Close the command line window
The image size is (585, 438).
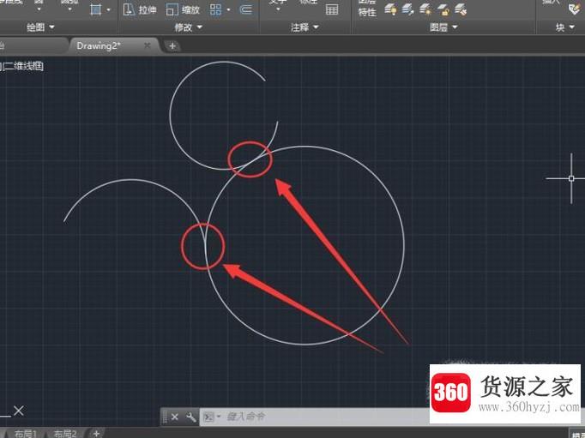click(x=175, y=417)
